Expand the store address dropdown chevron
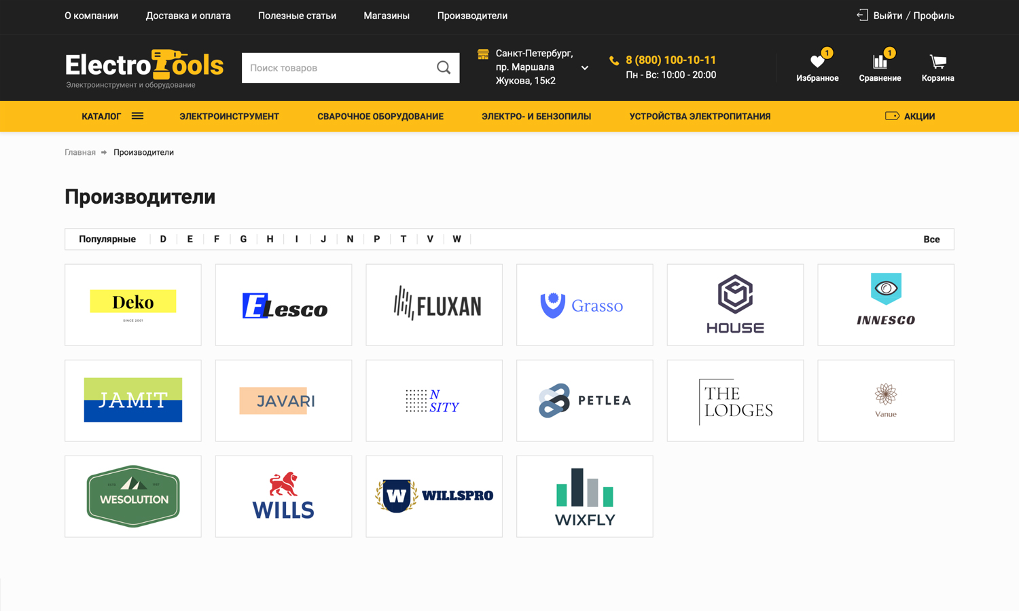Viewport: 1019px width, 611px height. [584, 68]
